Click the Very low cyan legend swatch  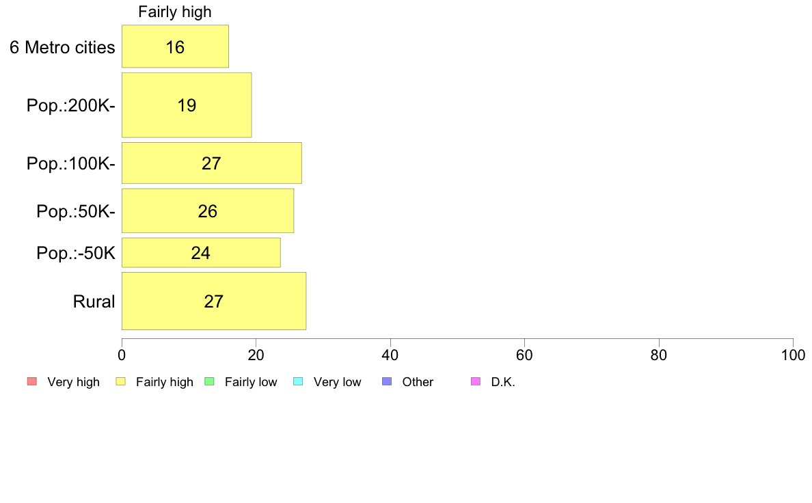coord(298,382)
